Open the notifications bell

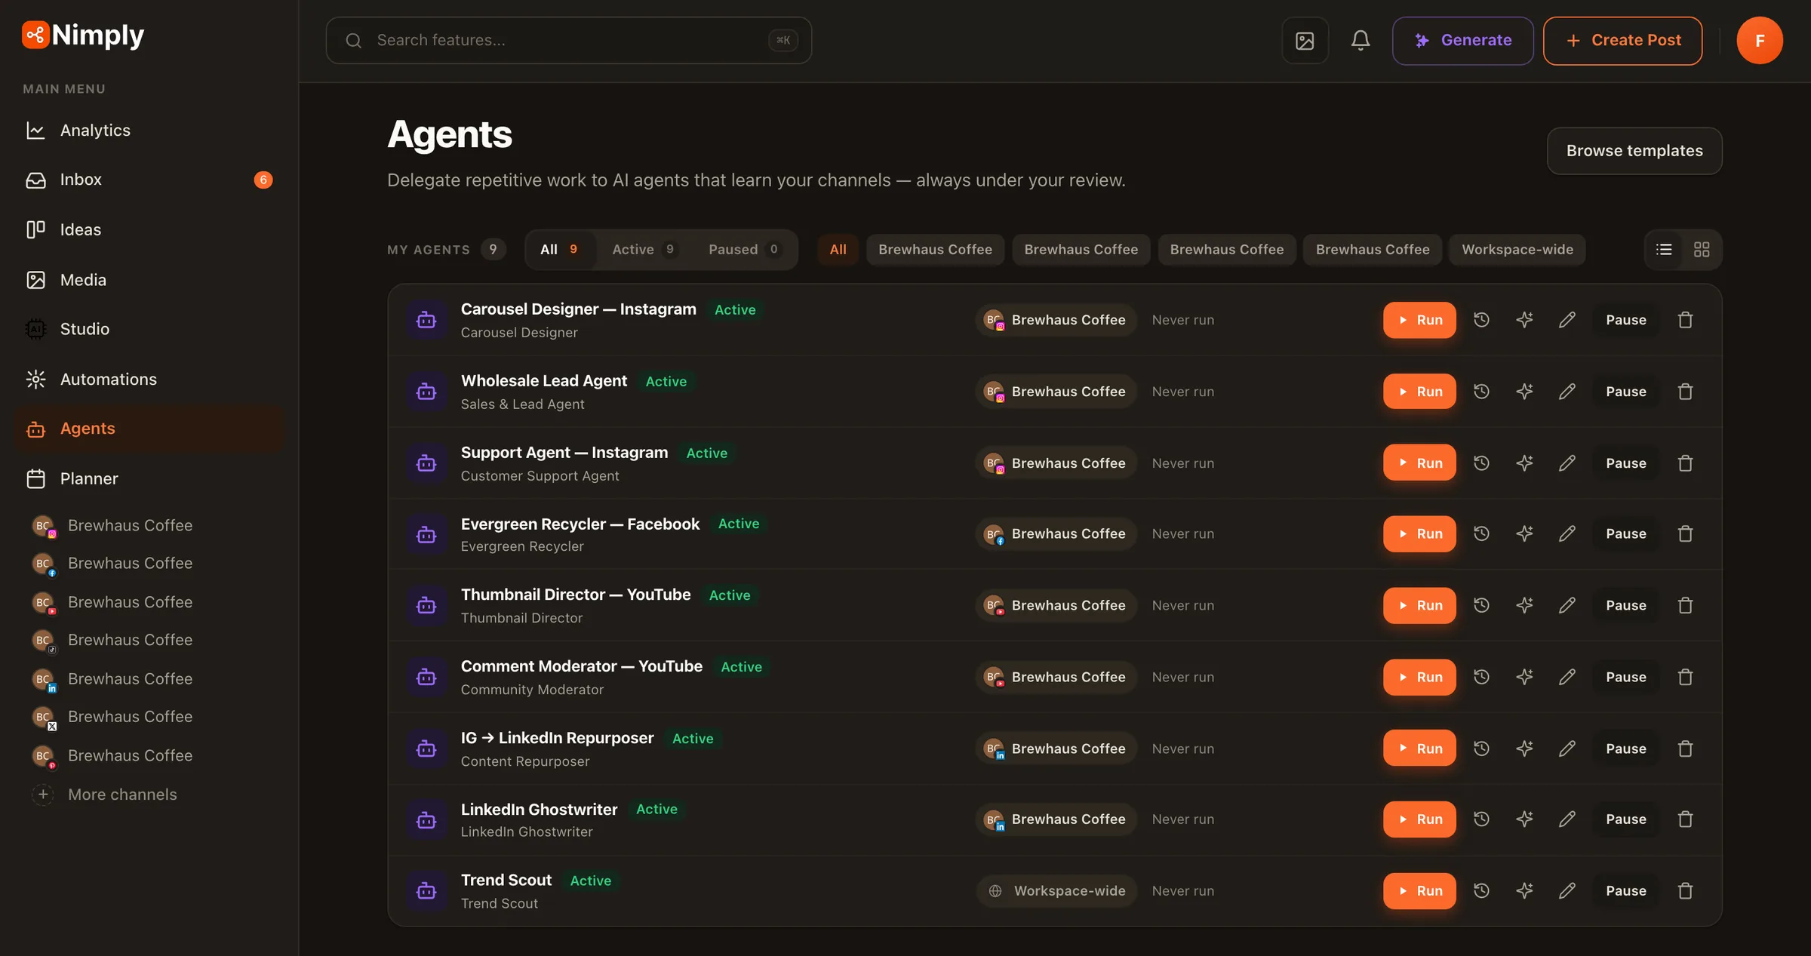[x=1361, y=40]
